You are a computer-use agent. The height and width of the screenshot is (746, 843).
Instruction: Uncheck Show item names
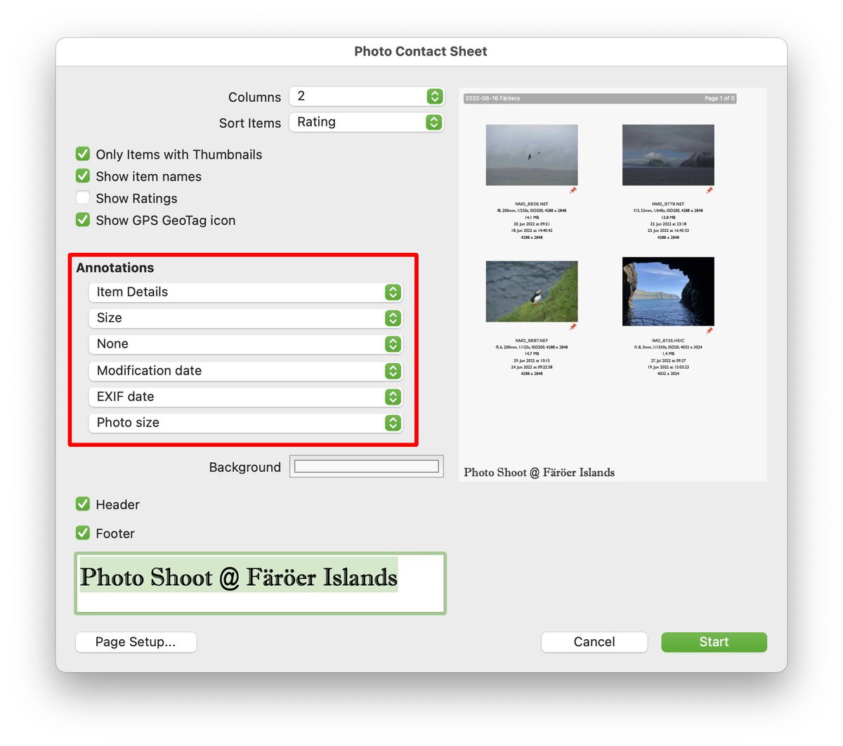pyautogui.click(x=83, y=176)
